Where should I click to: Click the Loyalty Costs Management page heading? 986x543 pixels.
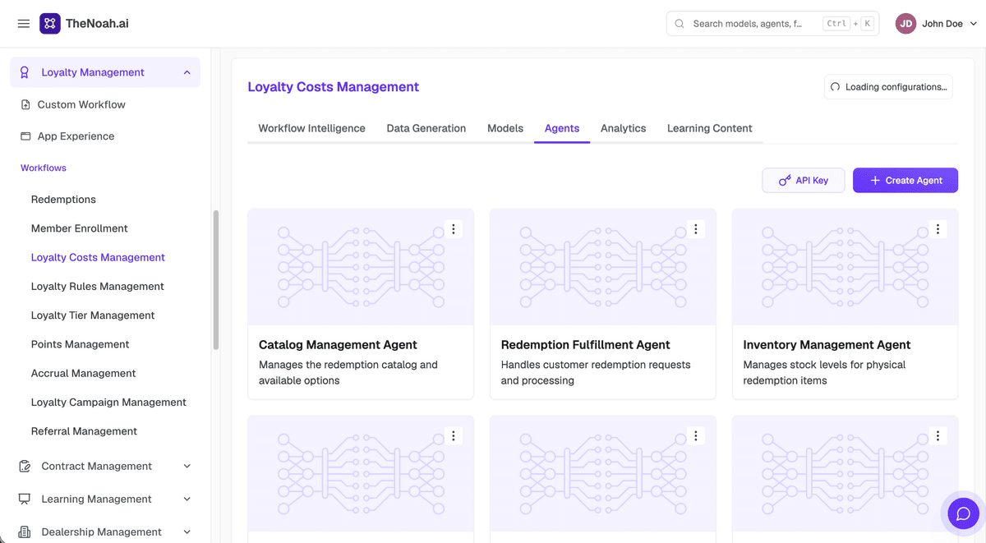(x=334, y=87)
